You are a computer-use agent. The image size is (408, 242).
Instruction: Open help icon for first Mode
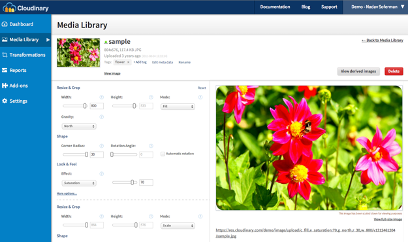pyautogui.click(x=200, y=97)
